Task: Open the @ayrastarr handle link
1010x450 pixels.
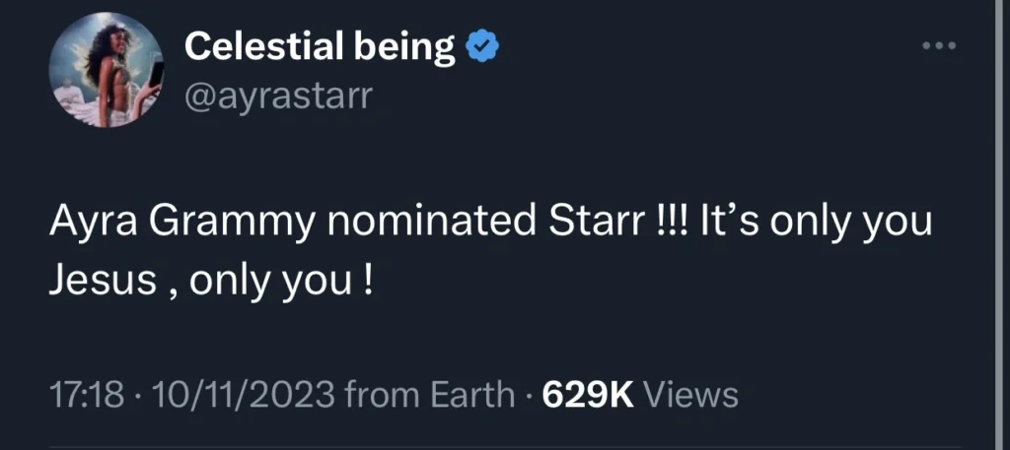Action: (278, 96)
